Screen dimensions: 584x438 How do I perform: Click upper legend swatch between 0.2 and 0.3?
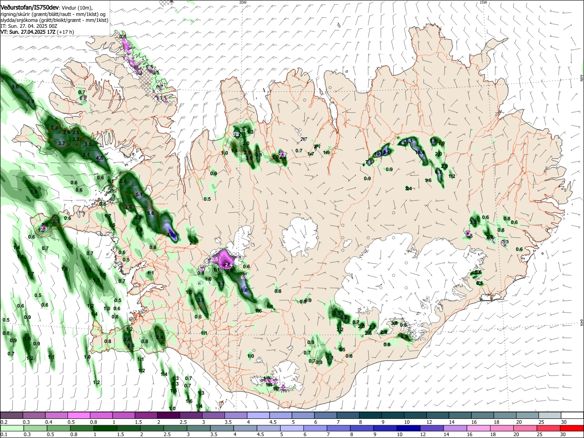pos(11,415)
